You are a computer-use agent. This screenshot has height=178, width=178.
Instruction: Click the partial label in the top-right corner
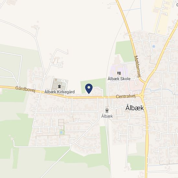point(177,5)
